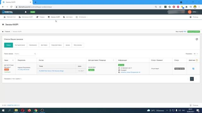Click the green Доставка badge in Информация

pos(121,65)
